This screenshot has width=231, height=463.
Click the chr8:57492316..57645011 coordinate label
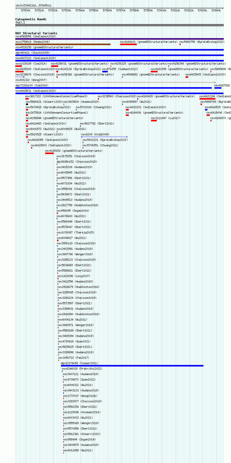[33, 5]
